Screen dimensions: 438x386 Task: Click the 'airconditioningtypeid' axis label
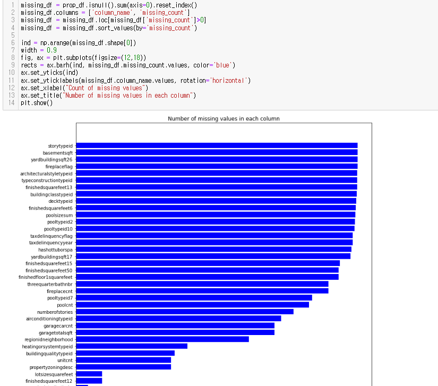click(x=49, y=319)
